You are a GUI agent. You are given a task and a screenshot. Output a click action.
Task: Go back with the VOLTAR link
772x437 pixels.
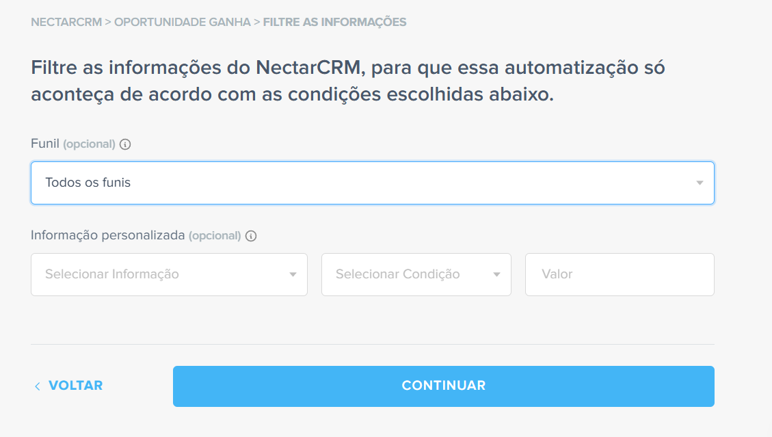coord(68,386)
